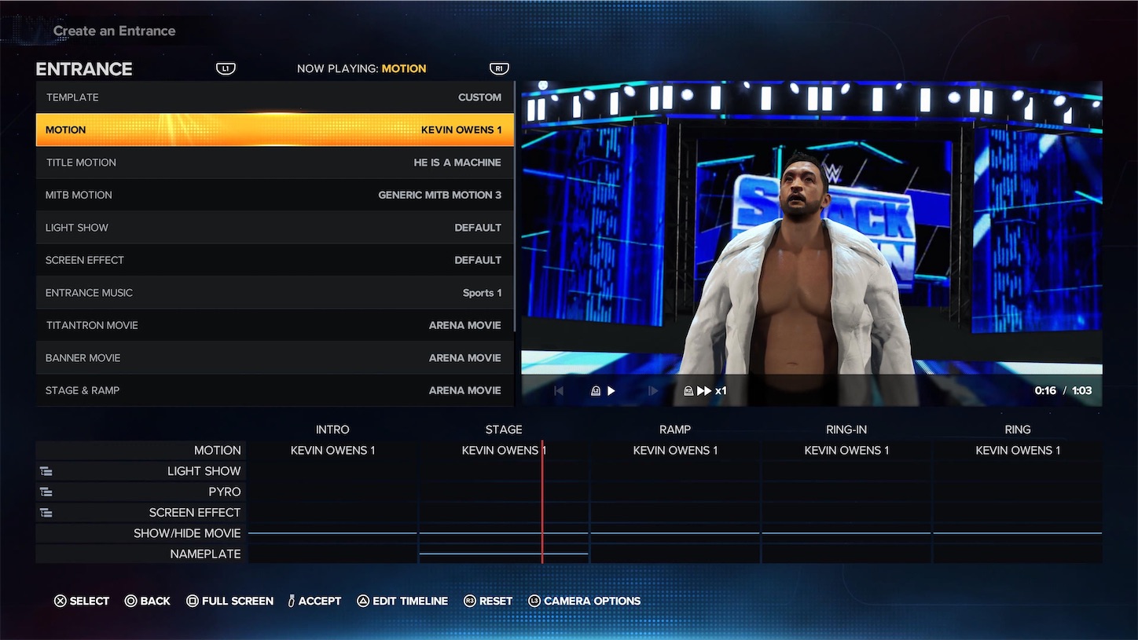Play the entrance preview
1138x640 pixels.
coord(611,391)
